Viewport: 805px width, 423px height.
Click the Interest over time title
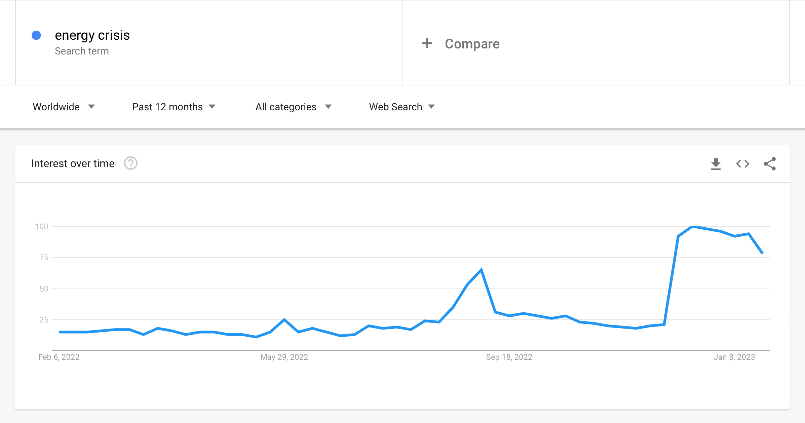coord(73,163)
